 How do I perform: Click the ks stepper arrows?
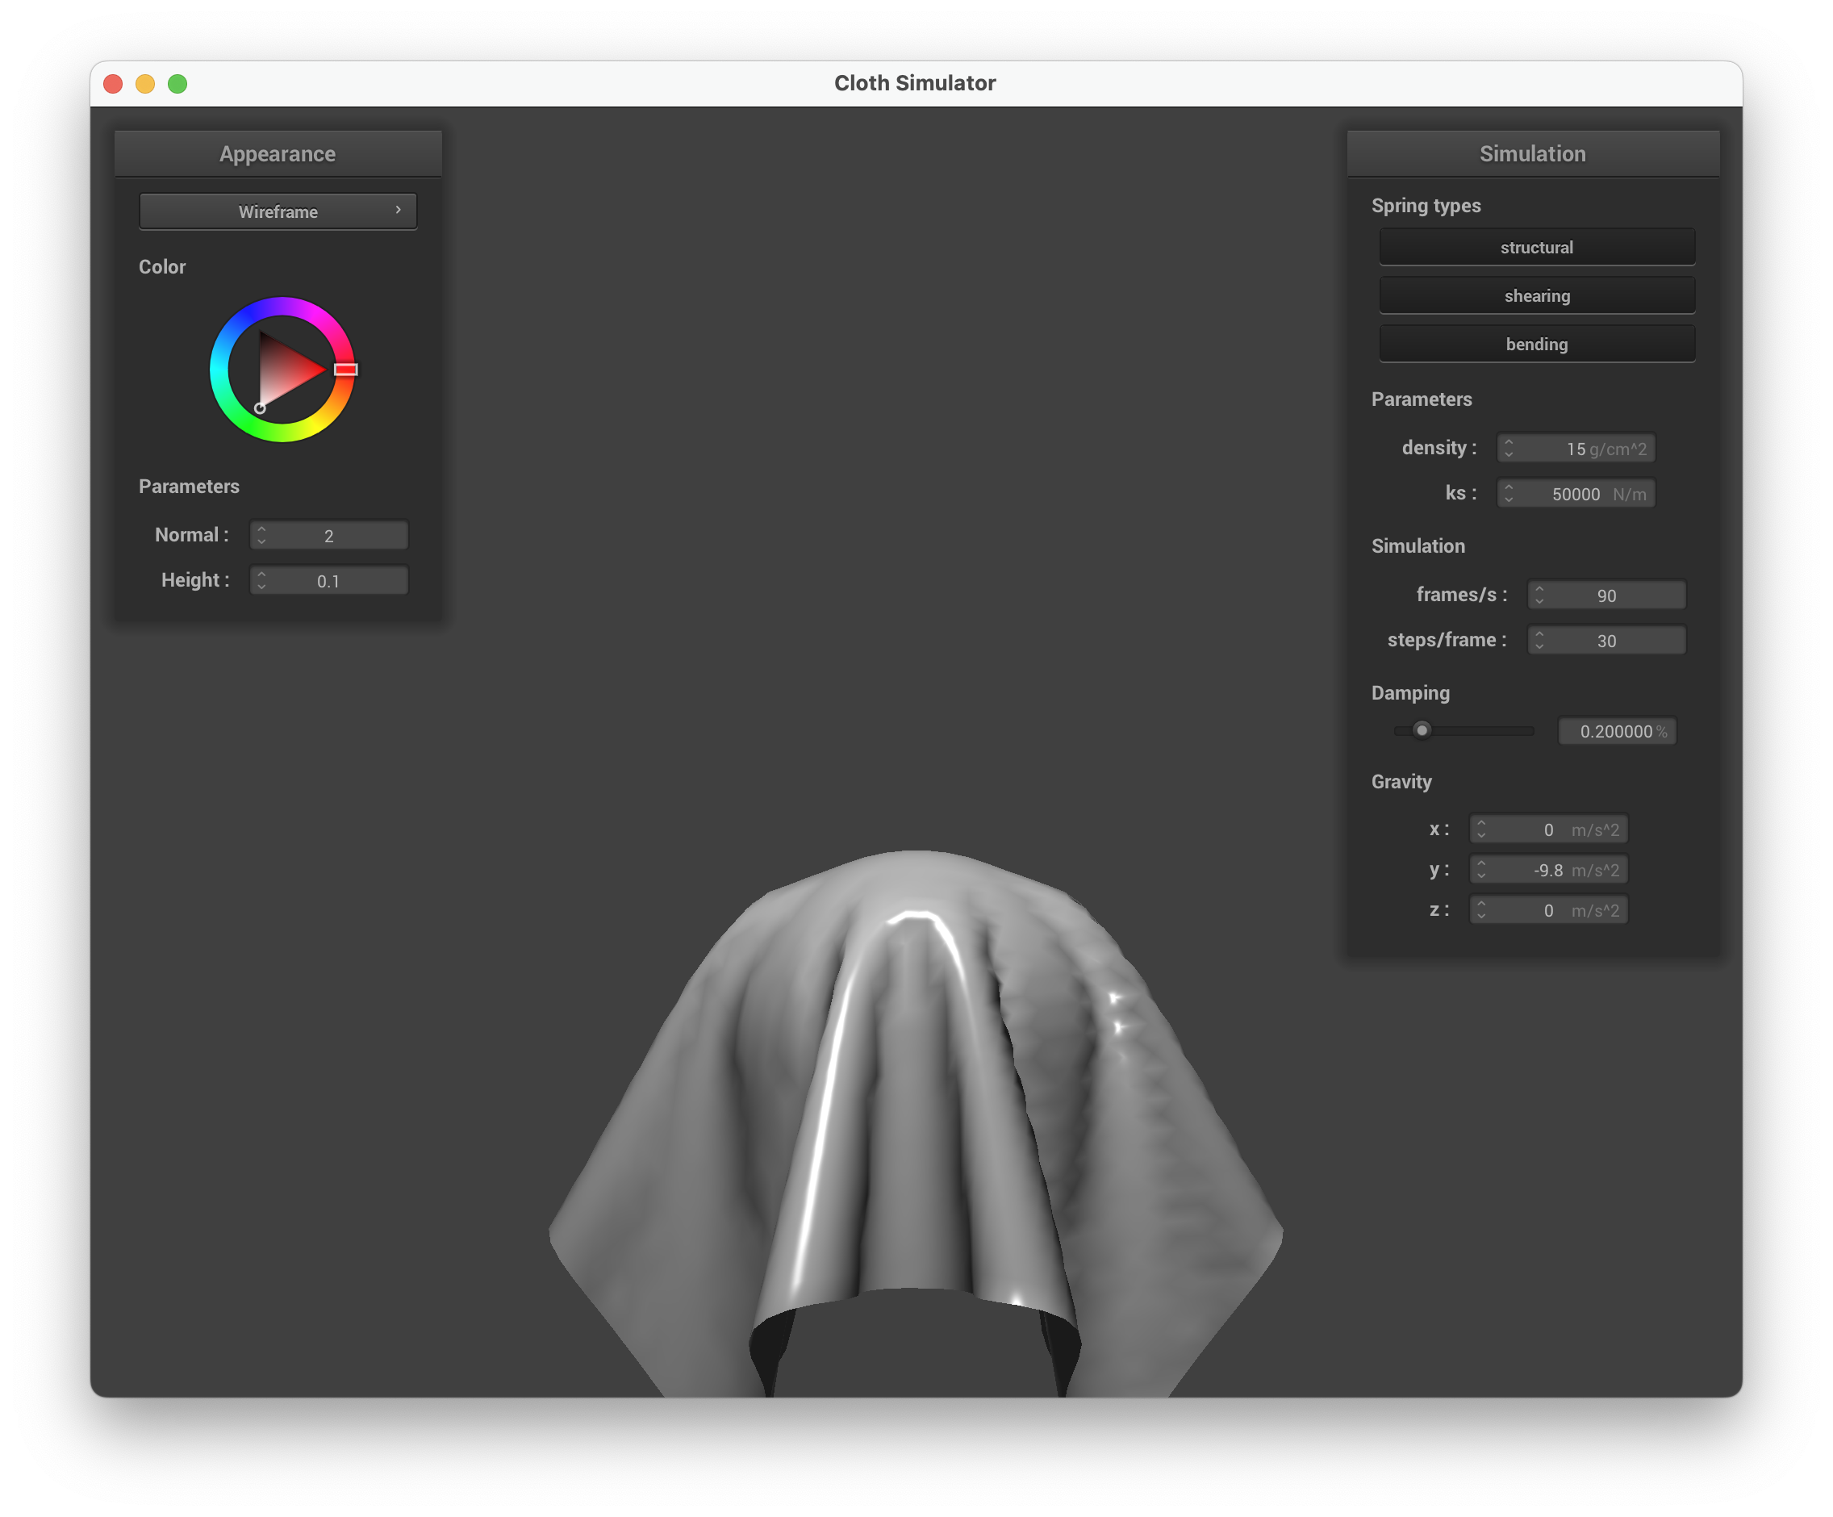pos(1509,493)
